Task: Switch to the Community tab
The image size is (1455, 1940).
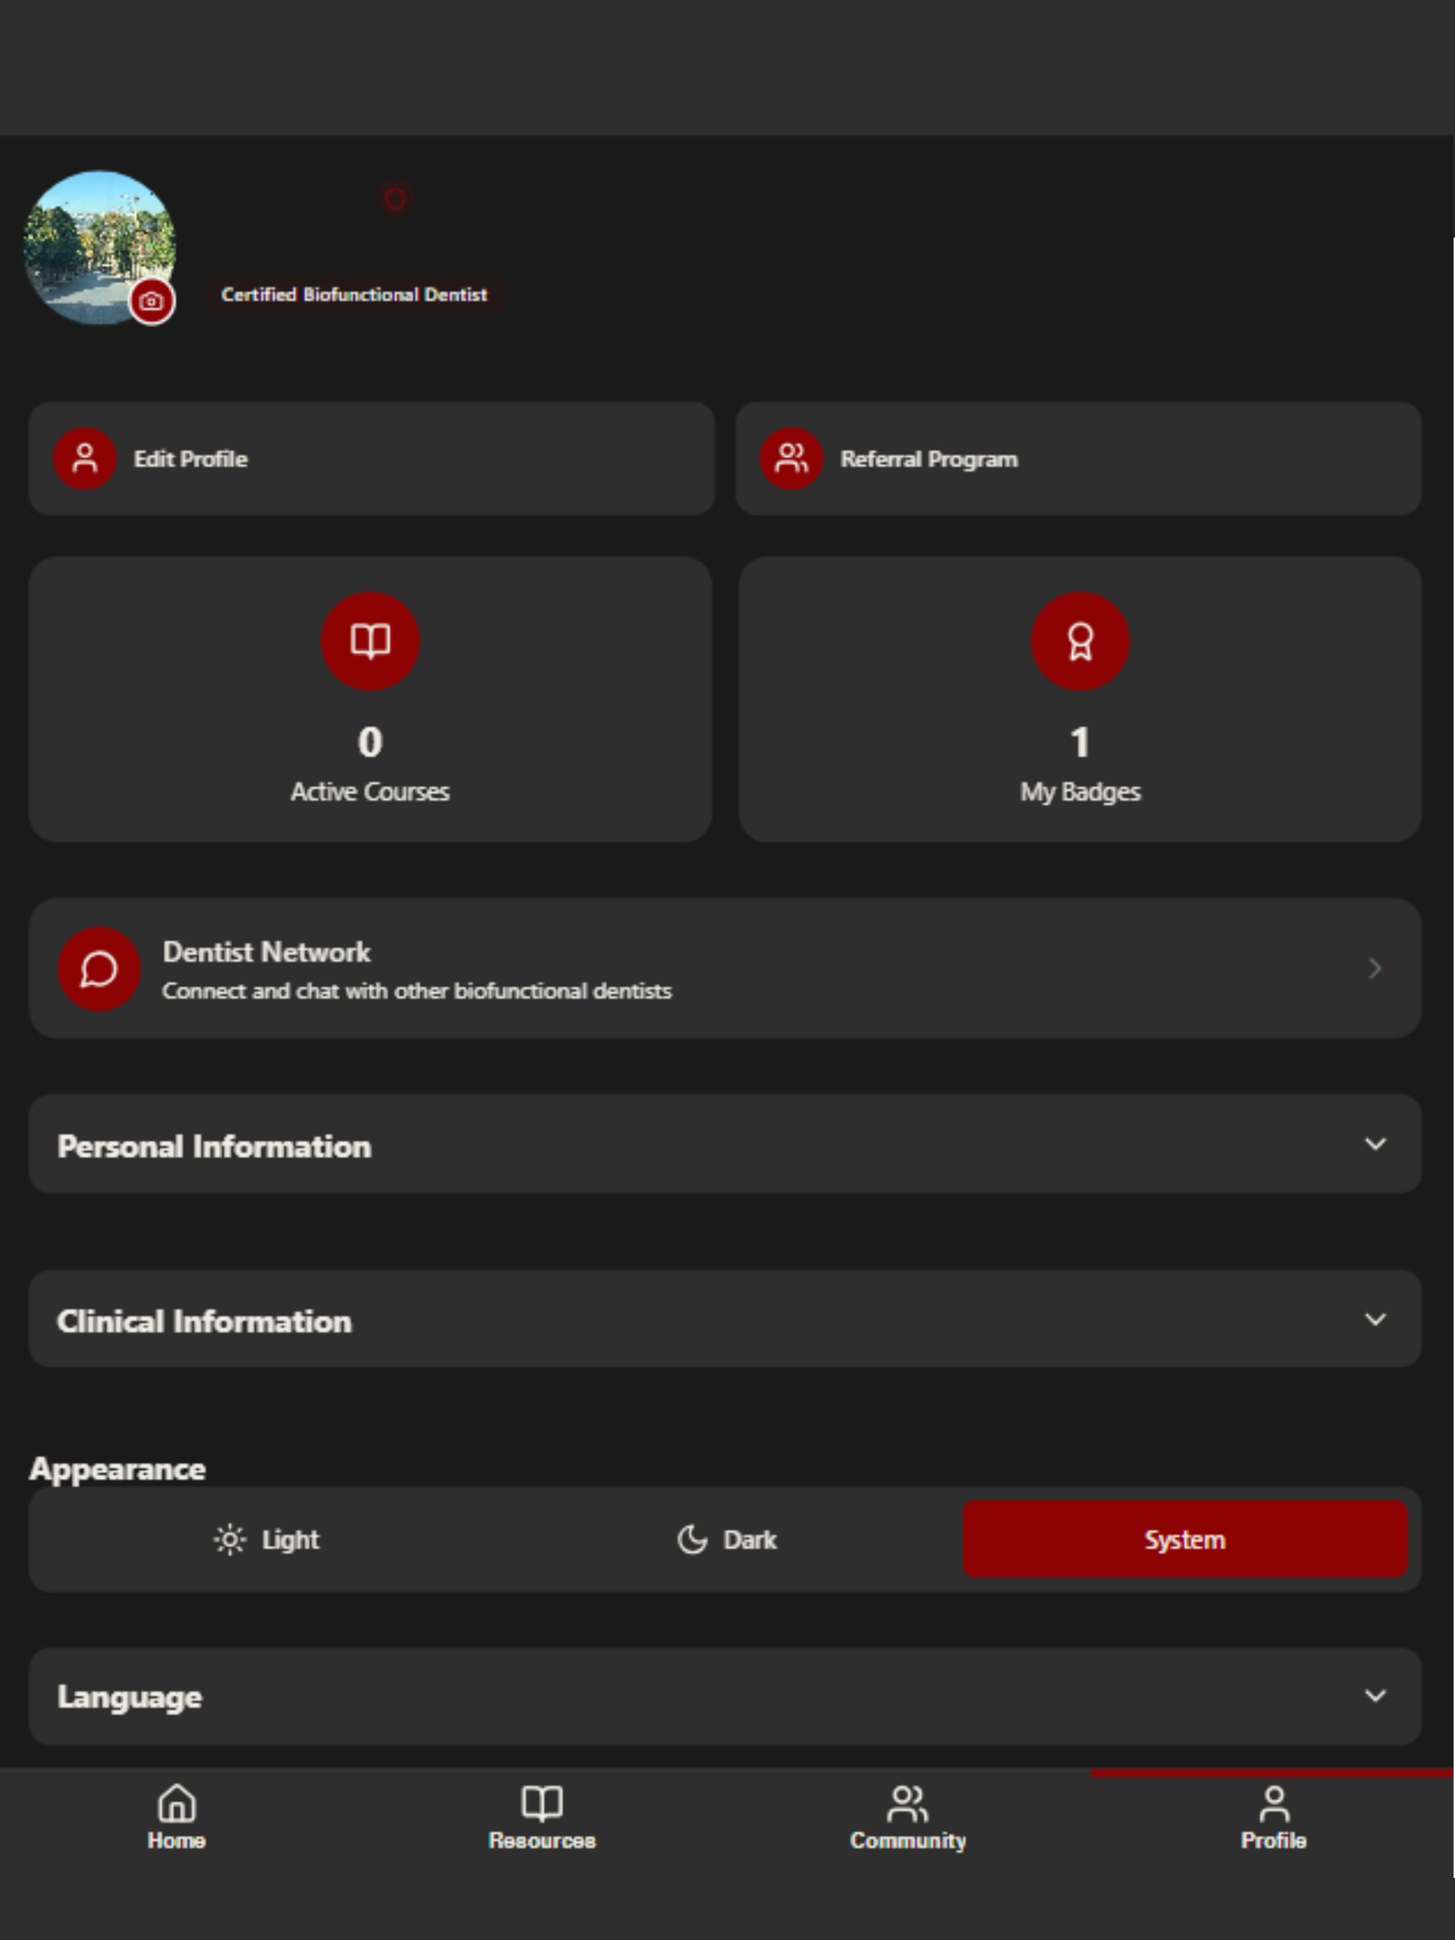Action: (908, 1817)
